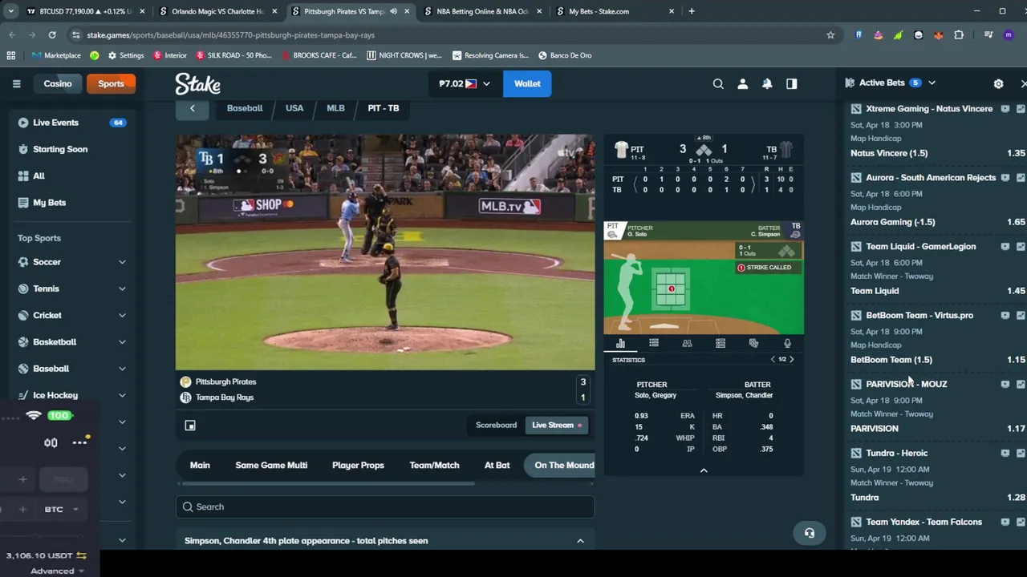
Task: Open the BTC currency dropdown in overlay
Action: [61, 510]
